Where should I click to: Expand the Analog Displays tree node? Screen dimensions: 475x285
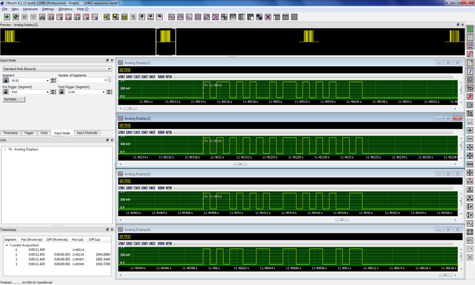pos(5,149)
